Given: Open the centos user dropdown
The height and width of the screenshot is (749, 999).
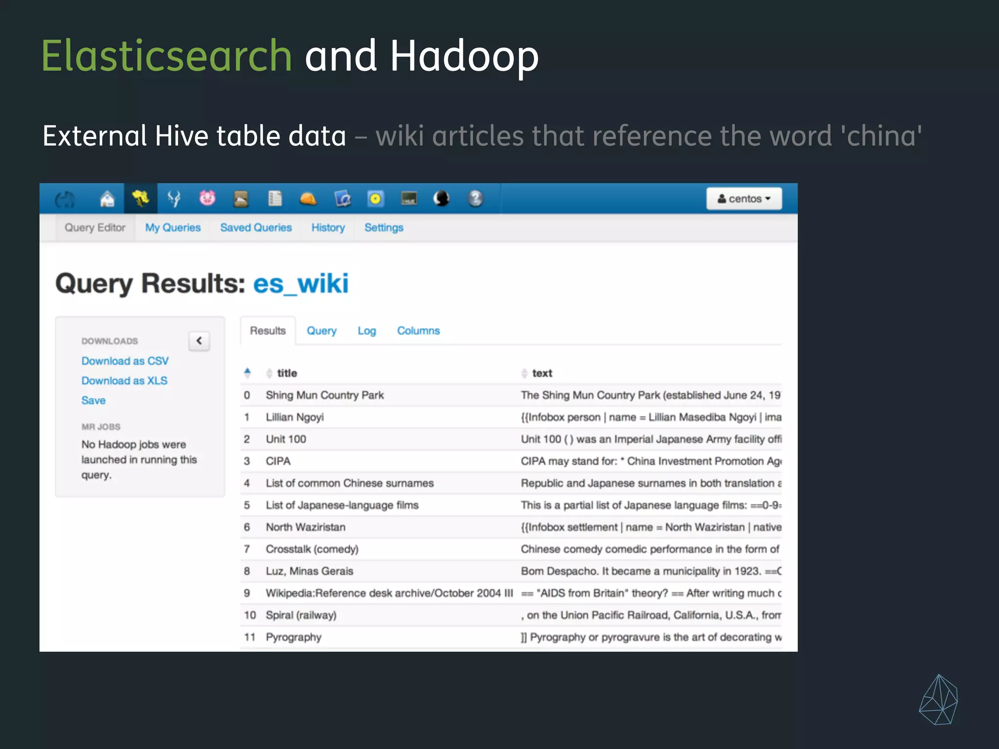Looking at the screenshot, I should tap(744, 199).
